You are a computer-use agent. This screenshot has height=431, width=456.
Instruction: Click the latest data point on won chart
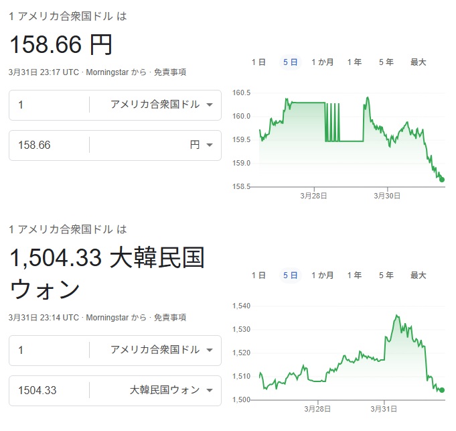(x=442, y=389)
